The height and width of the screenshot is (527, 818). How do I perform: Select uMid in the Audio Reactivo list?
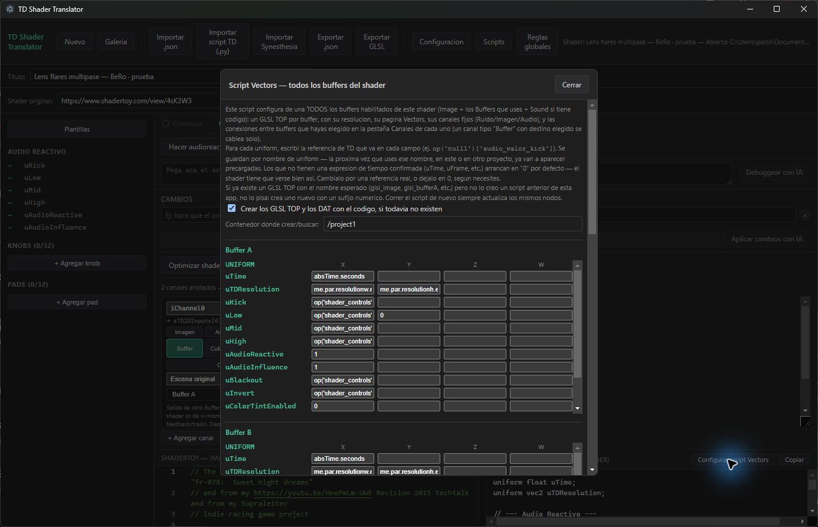coord(32,190)
